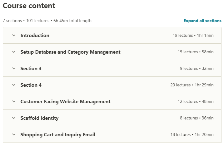The width and height of the screenshot is (224, 145).
Task: Click the 8 lectures 36min label
Action: [x=197, y=118]
